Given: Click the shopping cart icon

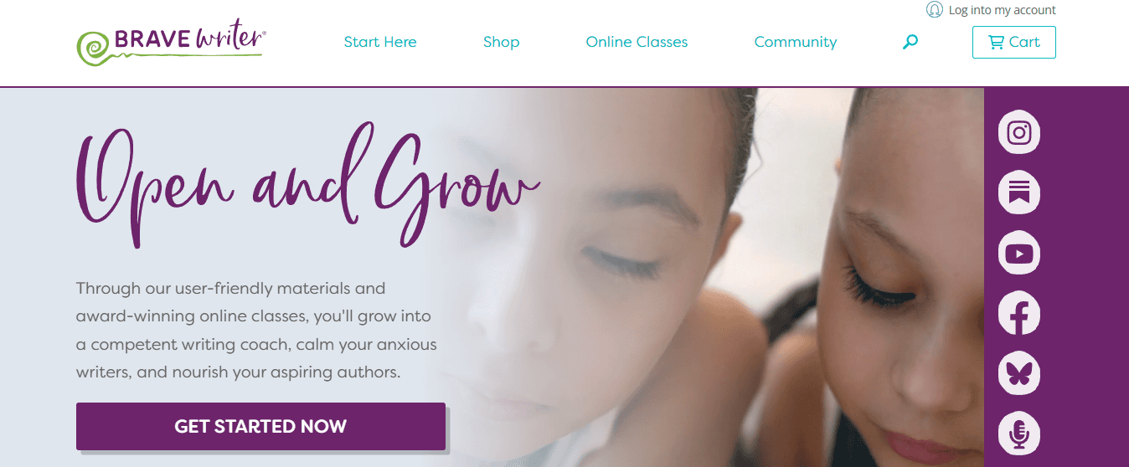Looking at the screenshot, I should [996, 42].
